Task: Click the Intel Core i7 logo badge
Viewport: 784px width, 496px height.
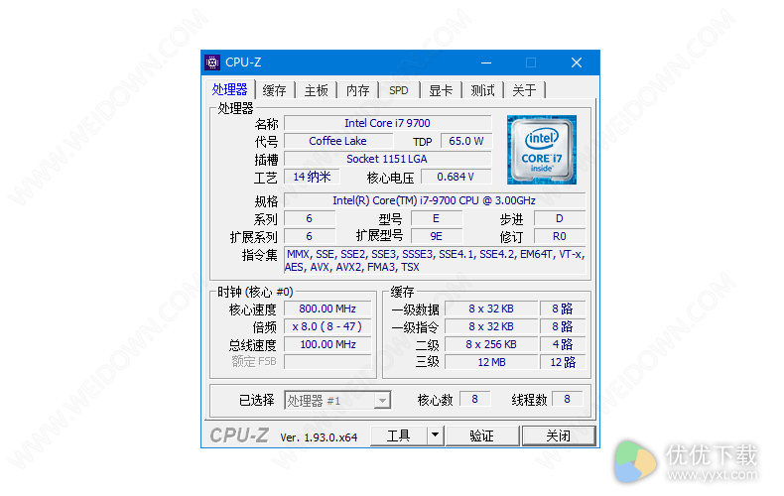Action: (x=542, y=150)
